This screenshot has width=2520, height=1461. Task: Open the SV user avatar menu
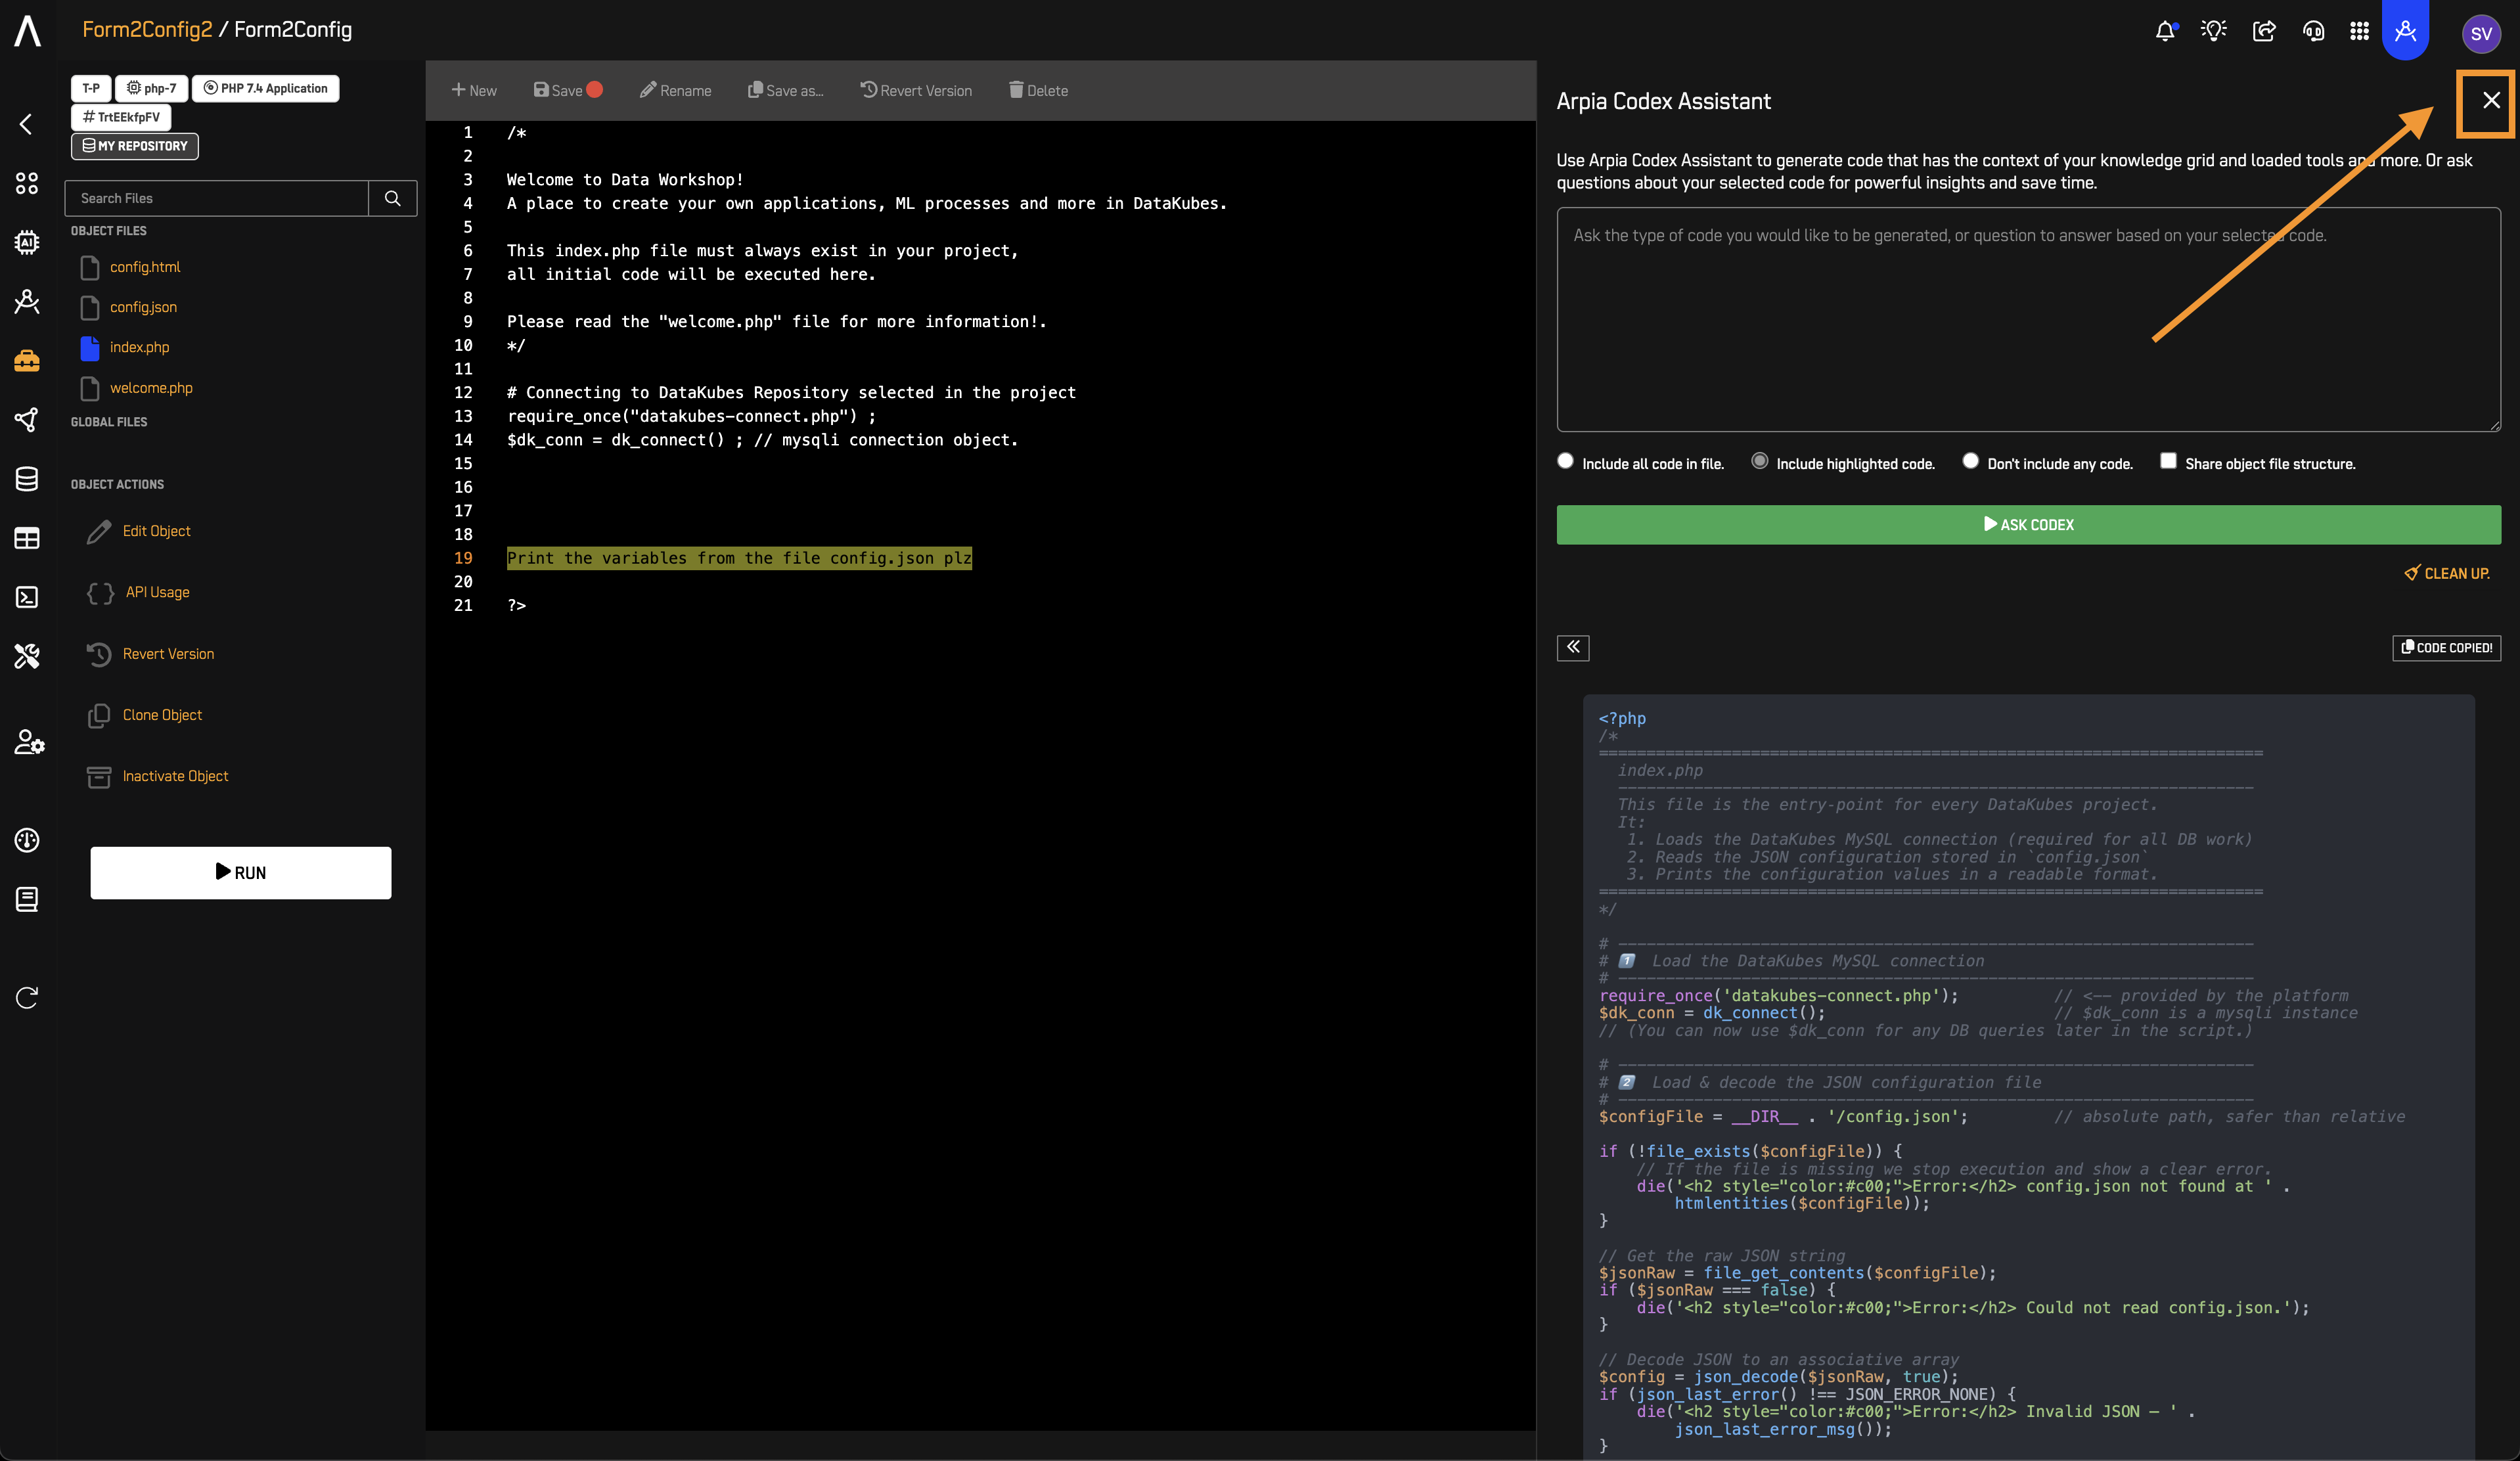point(2481,33)
